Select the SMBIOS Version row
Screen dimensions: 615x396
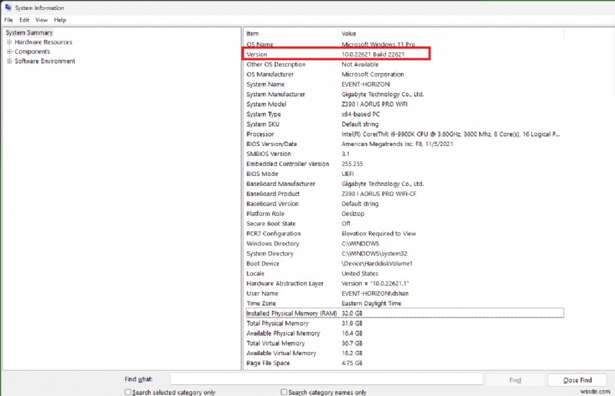404,154
